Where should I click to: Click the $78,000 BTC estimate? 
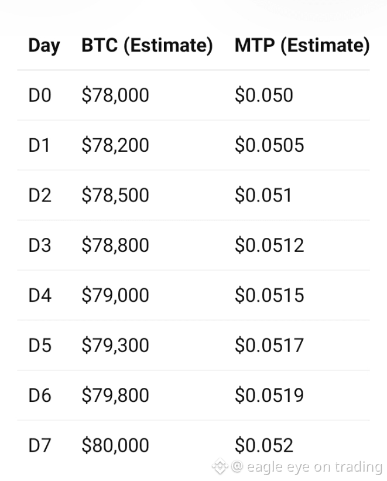(115, 95)
